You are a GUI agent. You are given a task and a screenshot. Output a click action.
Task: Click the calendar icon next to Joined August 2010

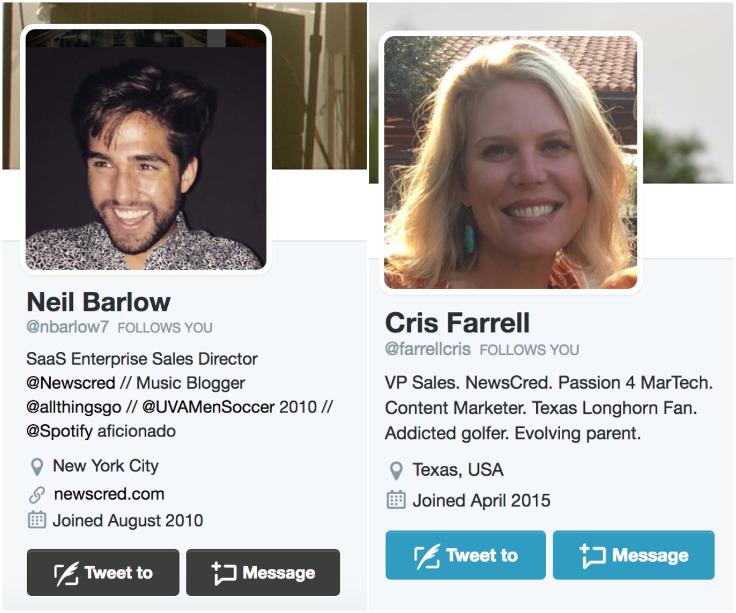click(x=37, y=520)
